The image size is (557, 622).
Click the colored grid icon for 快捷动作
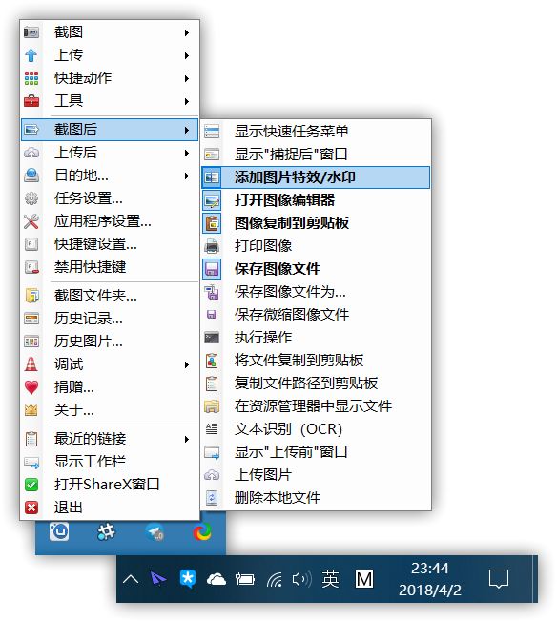(31, 78)
